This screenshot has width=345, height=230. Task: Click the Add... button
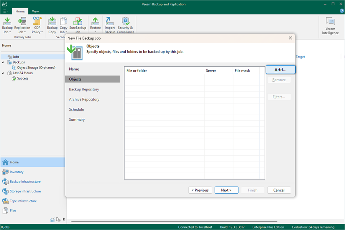[280, 70]
